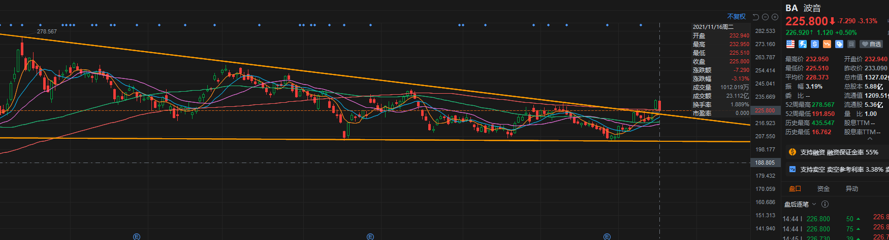Zoom out the chart with minus icon
Image resolution: width=889 pixels, height=240 pixels.
766,17
